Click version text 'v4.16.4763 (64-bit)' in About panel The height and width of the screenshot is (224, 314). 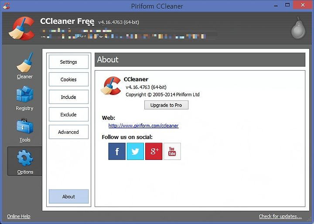(146, 87)
